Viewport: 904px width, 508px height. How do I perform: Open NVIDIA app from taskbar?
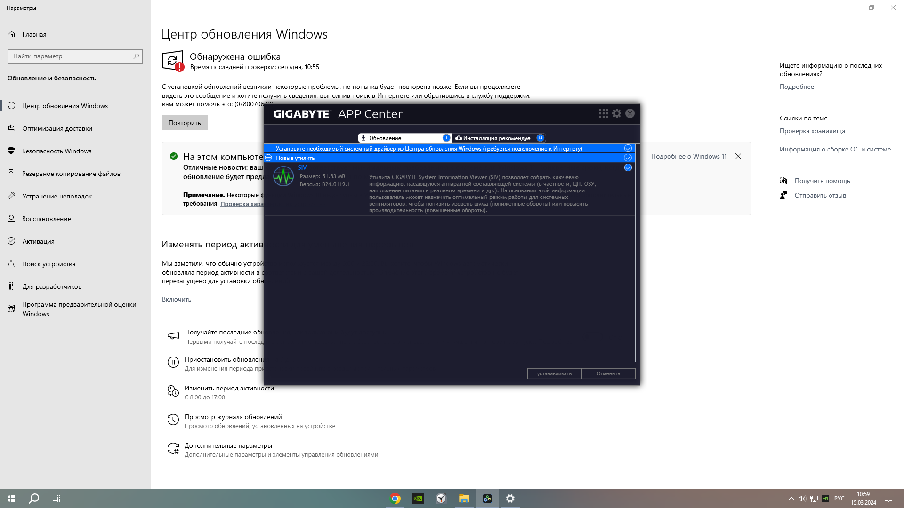pos(418,499)
